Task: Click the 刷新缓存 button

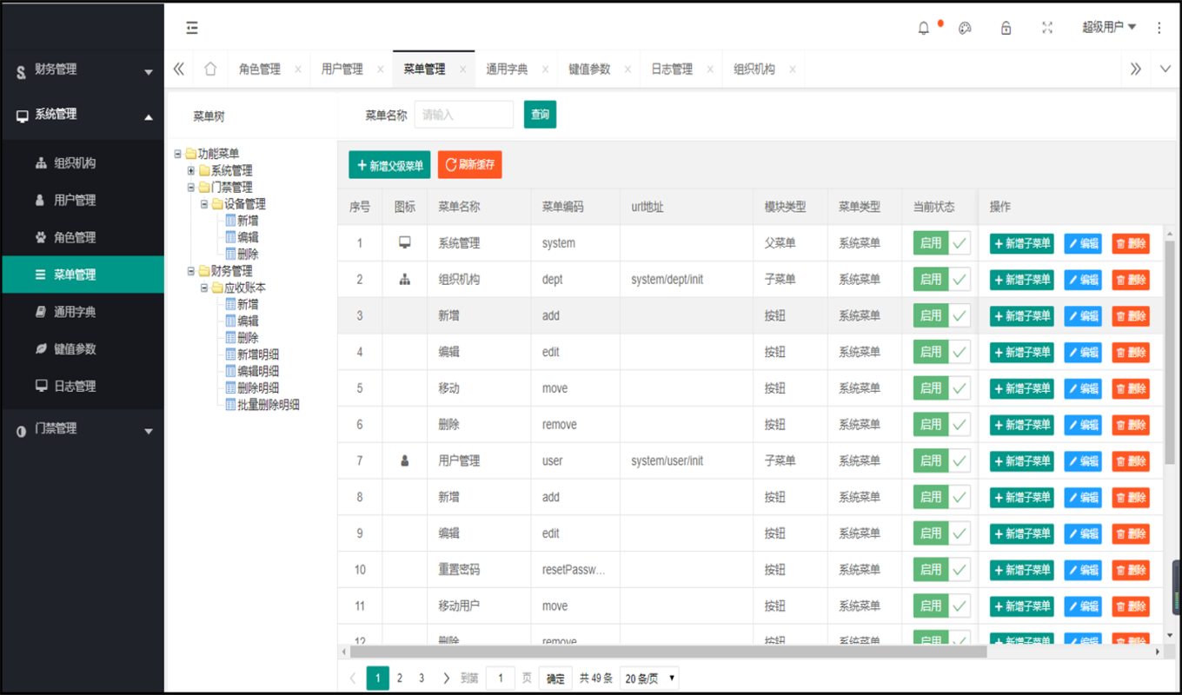Action: point(470,165)
